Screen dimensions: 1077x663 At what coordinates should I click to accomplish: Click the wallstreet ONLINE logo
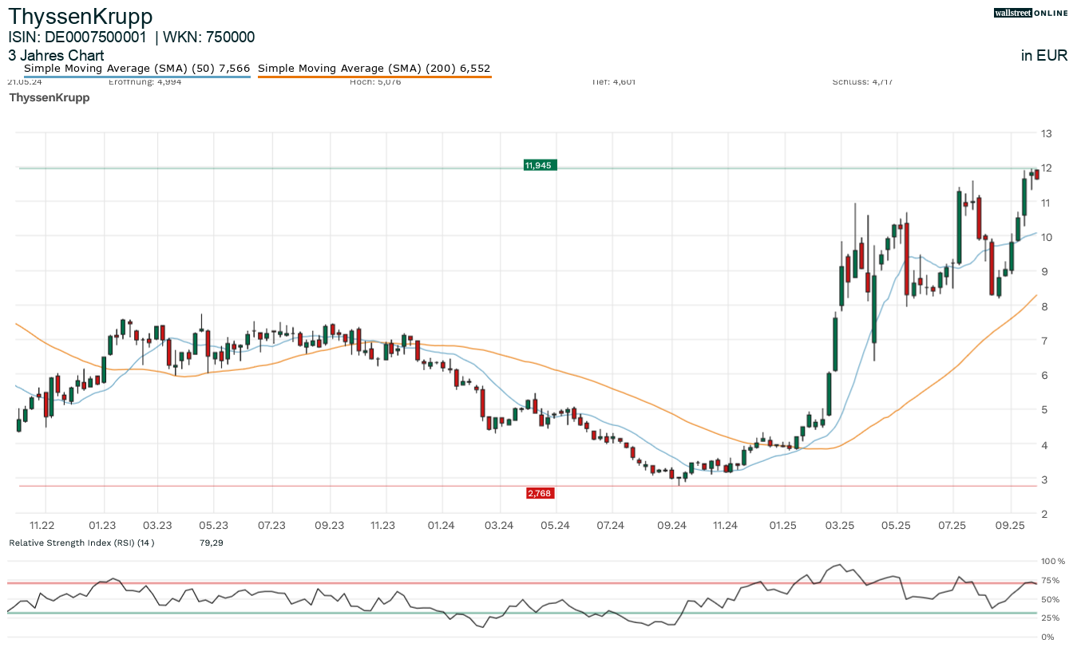point(1030,13)
